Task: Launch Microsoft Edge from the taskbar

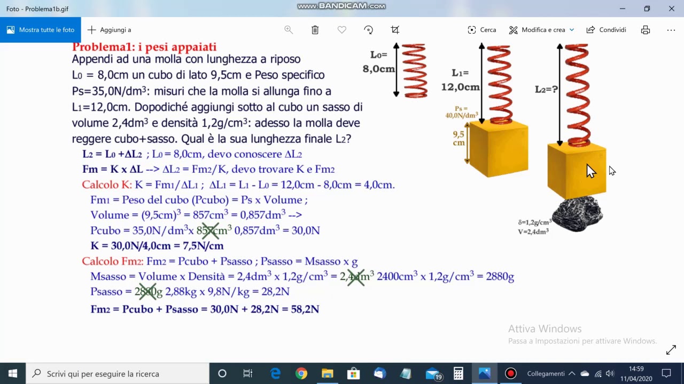Action: [275, 373]
